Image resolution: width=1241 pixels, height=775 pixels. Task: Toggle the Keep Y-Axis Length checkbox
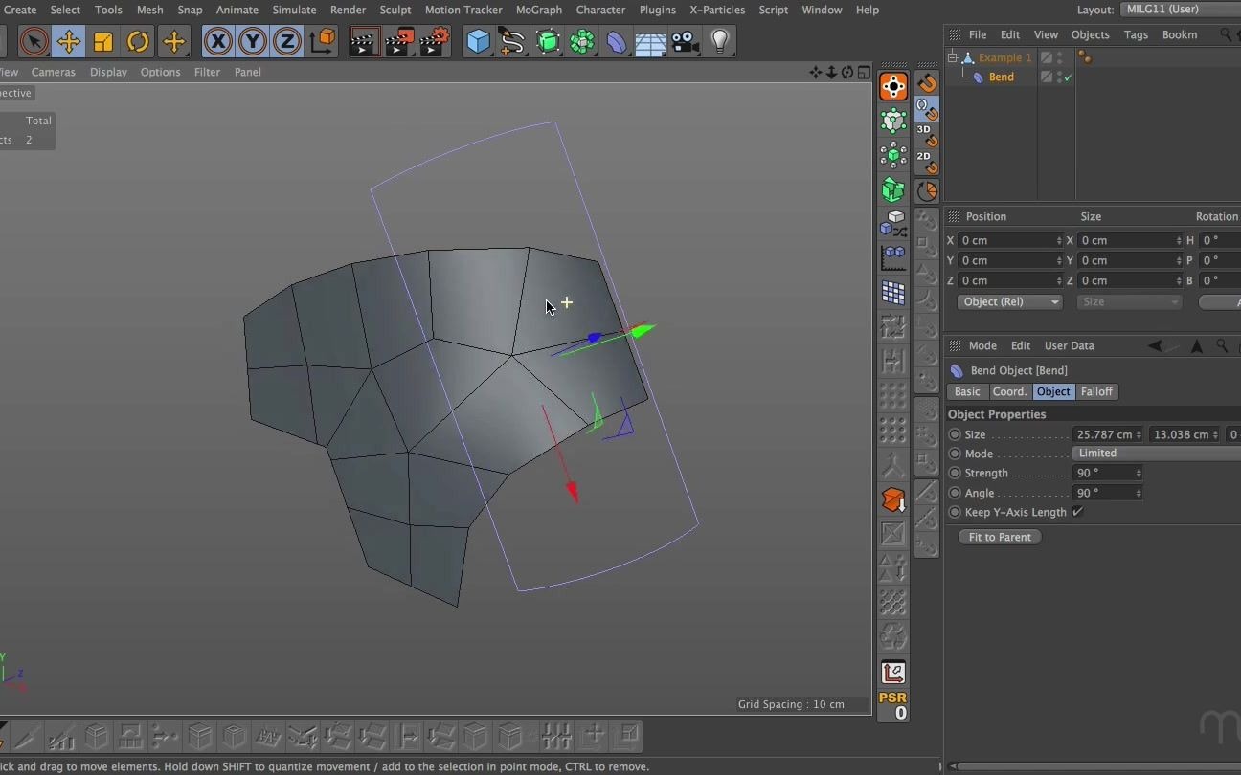1079,512
